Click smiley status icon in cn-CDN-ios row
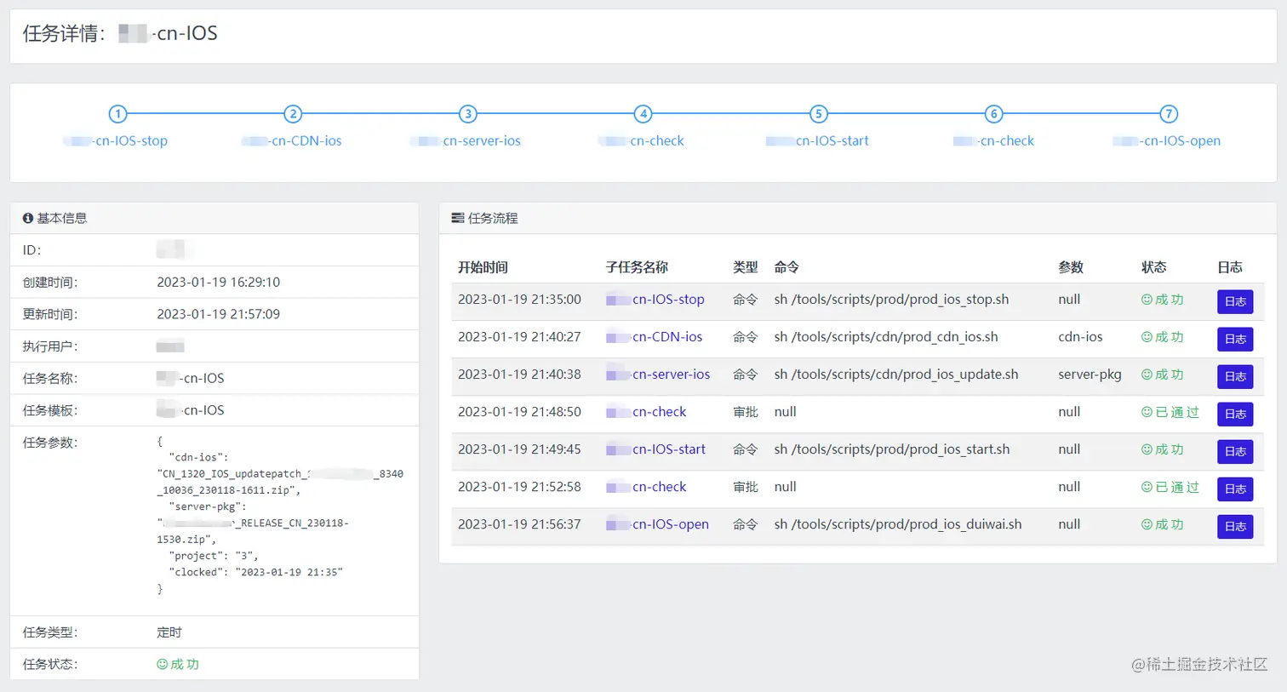This screenshot has height=692, width=1287. (x=1147, y=337)
